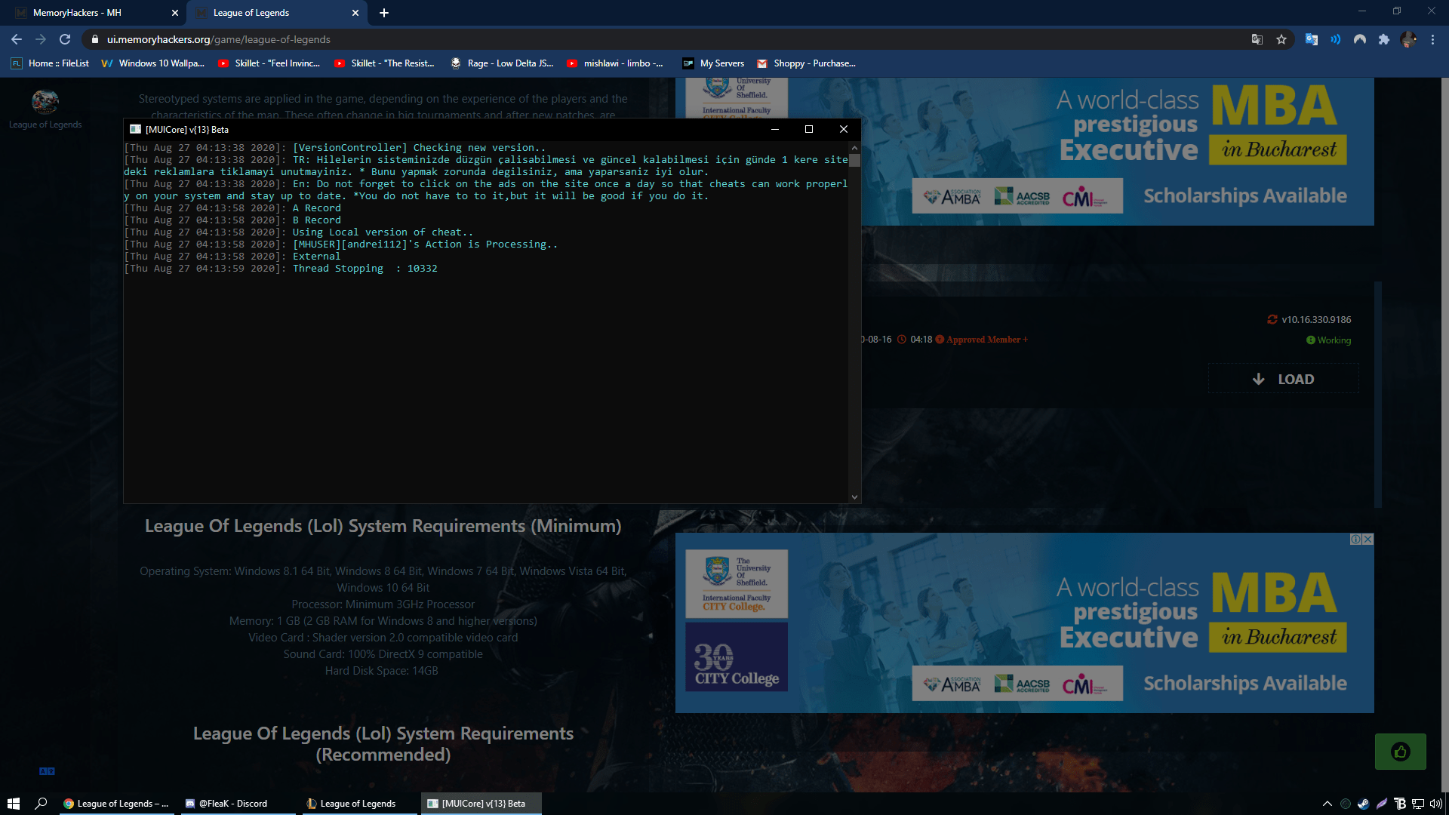Open the Shoppy - Purchase bookmark
Viewport: 1449px width, 815px height.
pyautogui.click(x=806, y=63)
